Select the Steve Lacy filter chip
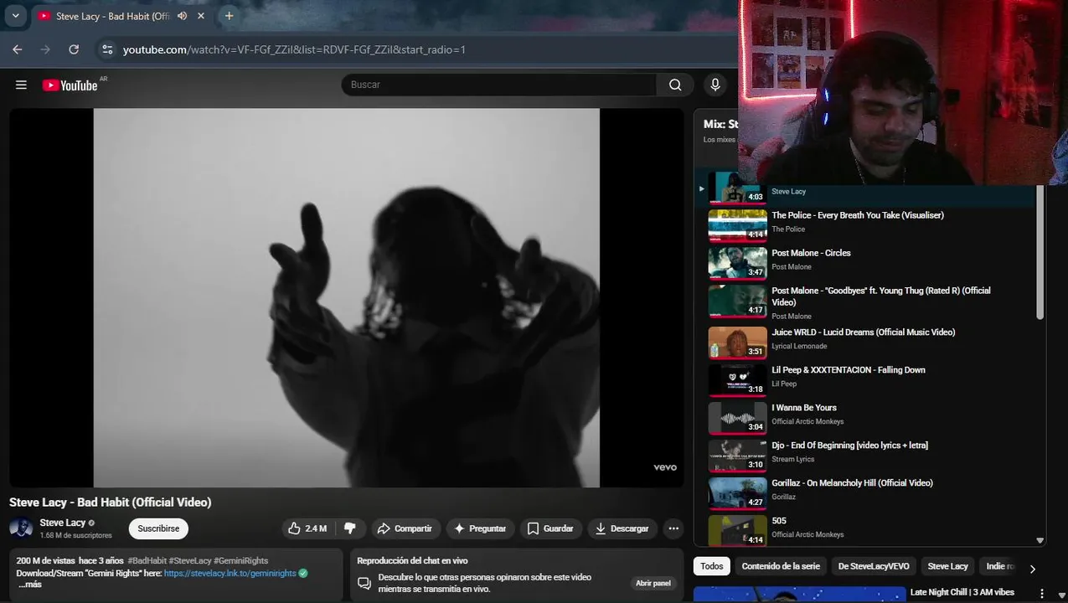This screenshot has height=603, width=1068. click(947, 566)
